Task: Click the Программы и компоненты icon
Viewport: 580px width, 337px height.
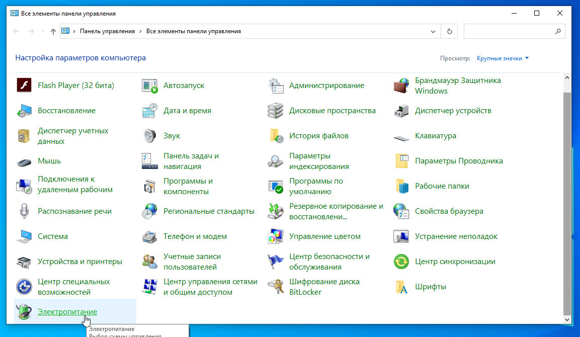Action: (x=150, y=186)
